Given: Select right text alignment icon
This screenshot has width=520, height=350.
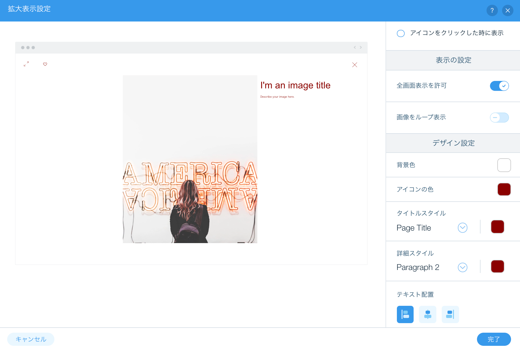Looking at the screenshot, I should pyautogui.click(x=450, y=314).
